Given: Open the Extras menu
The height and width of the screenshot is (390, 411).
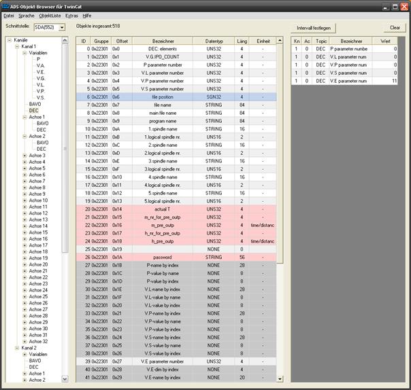Looking at the screenshot, I should 71,16.
